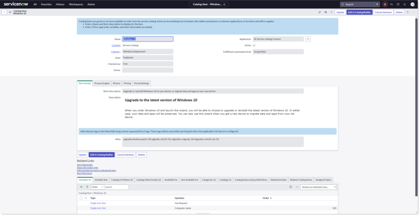Open Edit checked out item in advanced view
The image size is (420, 216).
pyautogui.click(x=97, y=170)
